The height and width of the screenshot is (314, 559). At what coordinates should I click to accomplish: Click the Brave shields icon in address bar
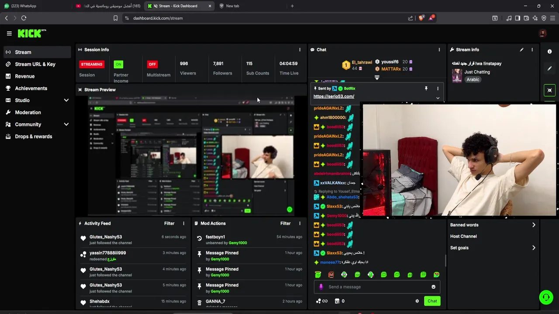[x=421, y=18]
